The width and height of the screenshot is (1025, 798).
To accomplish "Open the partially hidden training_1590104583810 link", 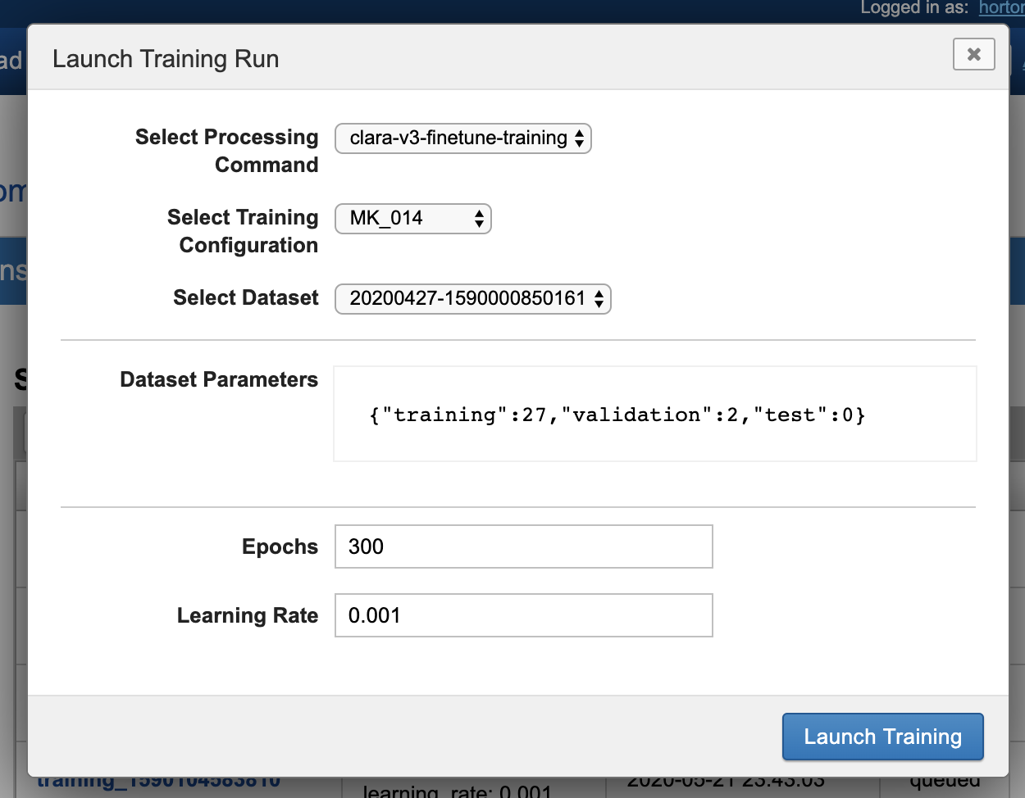I will 159,782.
